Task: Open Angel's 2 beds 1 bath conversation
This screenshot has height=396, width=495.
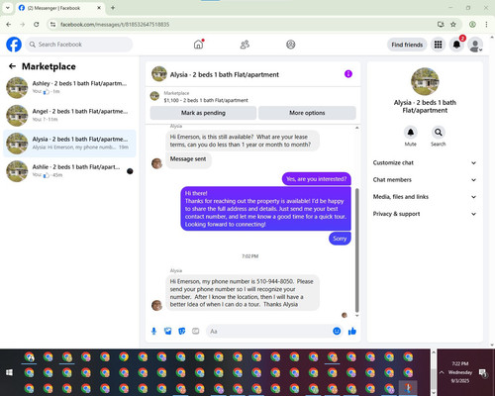Action: tap(69, 115)
